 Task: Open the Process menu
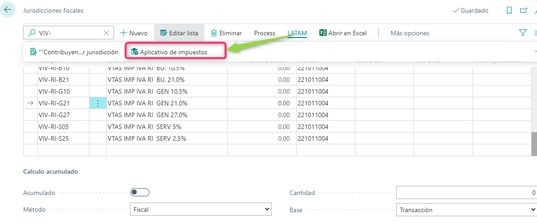pyautogui.click(x=265, y=33)
